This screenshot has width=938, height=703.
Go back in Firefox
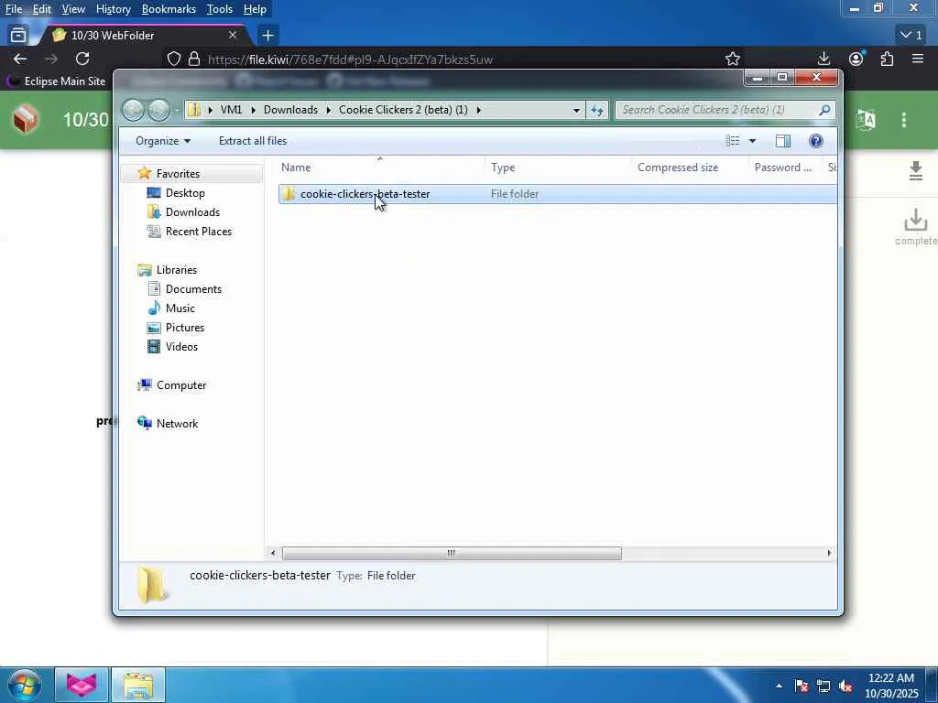pos(20,59)
